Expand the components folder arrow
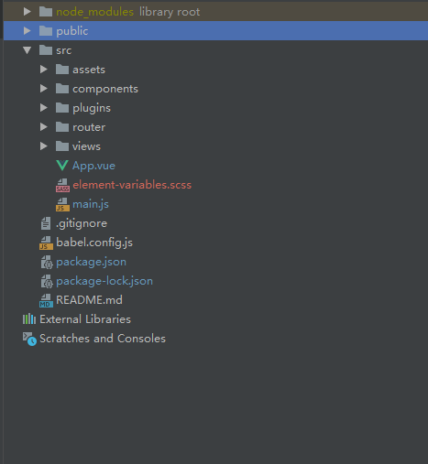The width and height of the screenshot is (428, 464). (44, 89)
